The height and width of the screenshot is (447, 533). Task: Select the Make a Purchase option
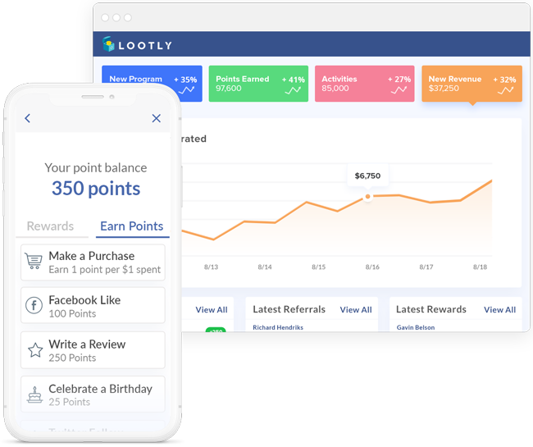point(93,262)
